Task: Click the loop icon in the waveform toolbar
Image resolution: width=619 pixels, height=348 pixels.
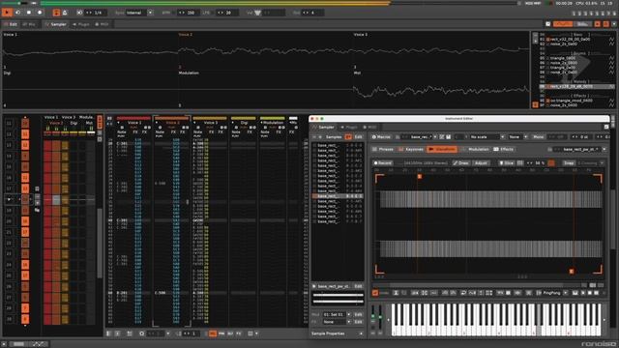Action: [463, 293]
